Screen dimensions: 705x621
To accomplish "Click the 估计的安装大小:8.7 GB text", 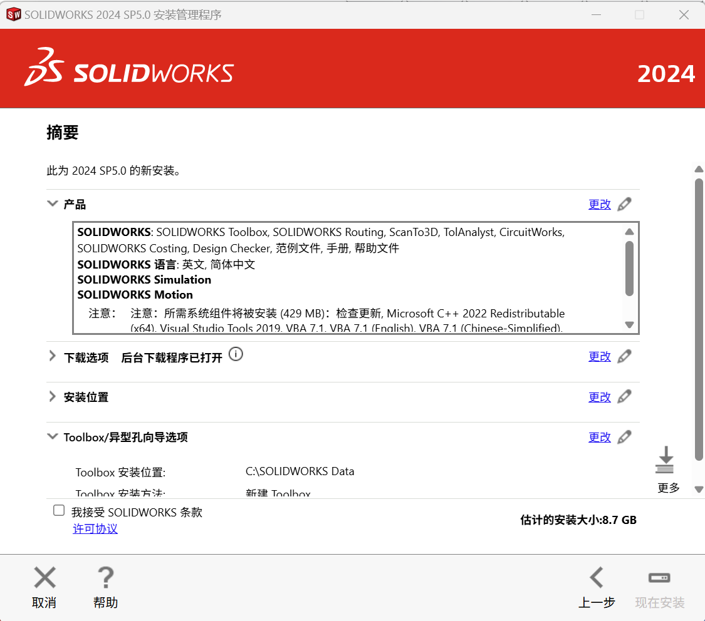I will 578,520.
